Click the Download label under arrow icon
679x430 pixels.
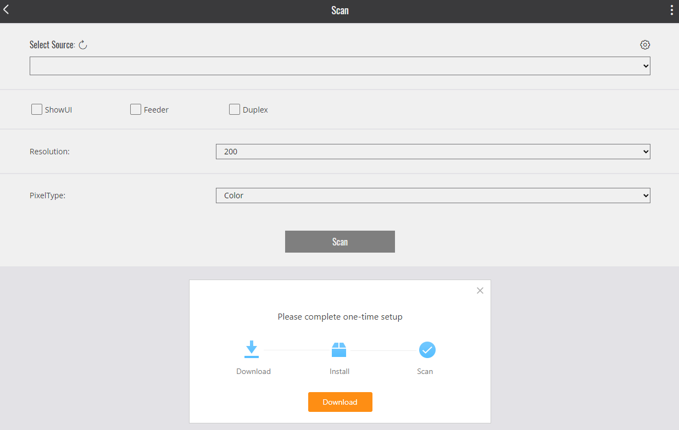coord(253,371)
